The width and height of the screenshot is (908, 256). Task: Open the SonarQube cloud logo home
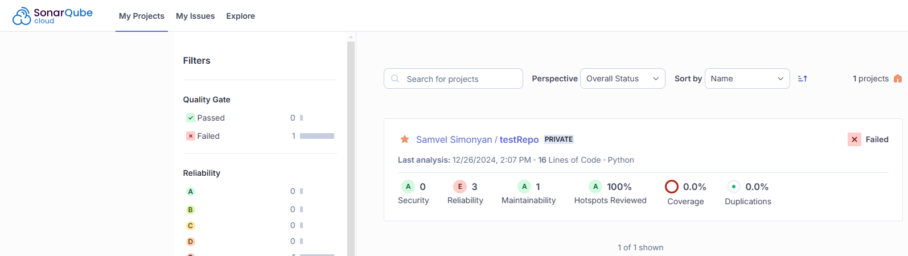pos(52,16)
